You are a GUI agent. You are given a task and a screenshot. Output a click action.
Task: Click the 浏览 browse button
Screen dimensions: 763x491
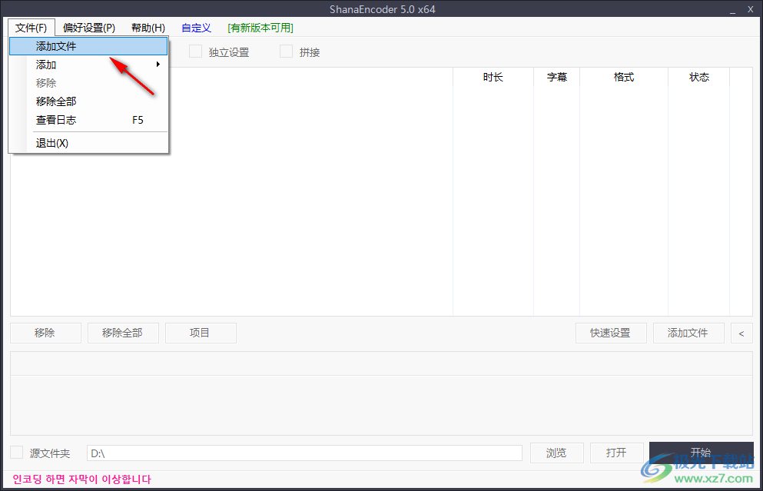click(556, 453)
